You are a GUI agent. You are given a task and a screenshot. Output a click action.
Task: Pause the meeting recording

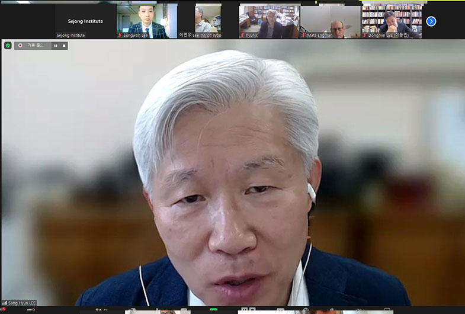click(56, 46)
